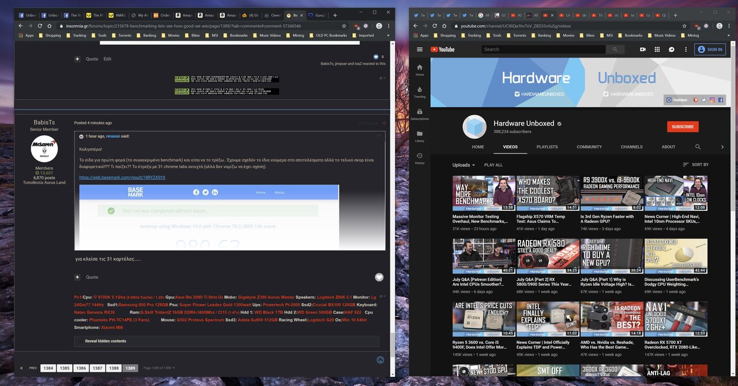Click the heart reaction on BabisTs post

379,277
